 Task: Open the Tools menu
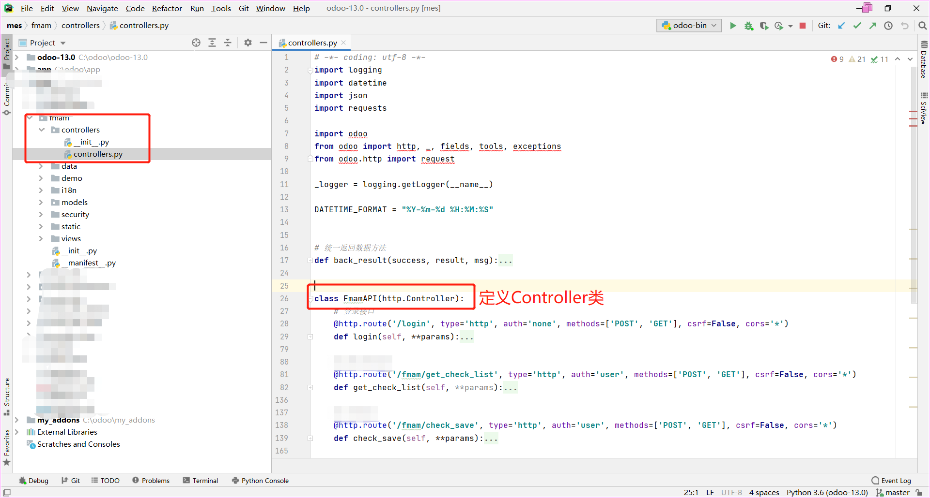221,8
